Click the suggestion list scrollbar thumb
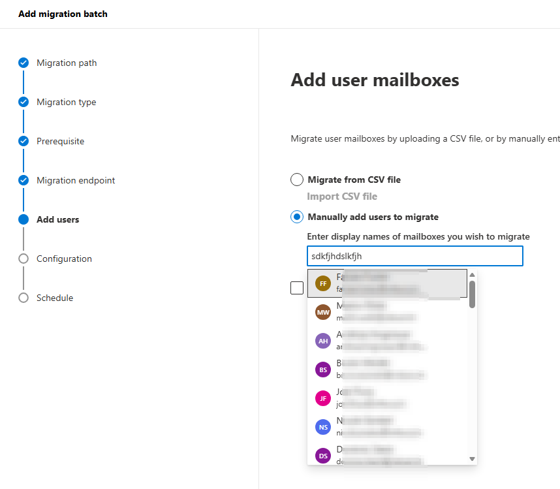The image size is (560, 489). 472,294
